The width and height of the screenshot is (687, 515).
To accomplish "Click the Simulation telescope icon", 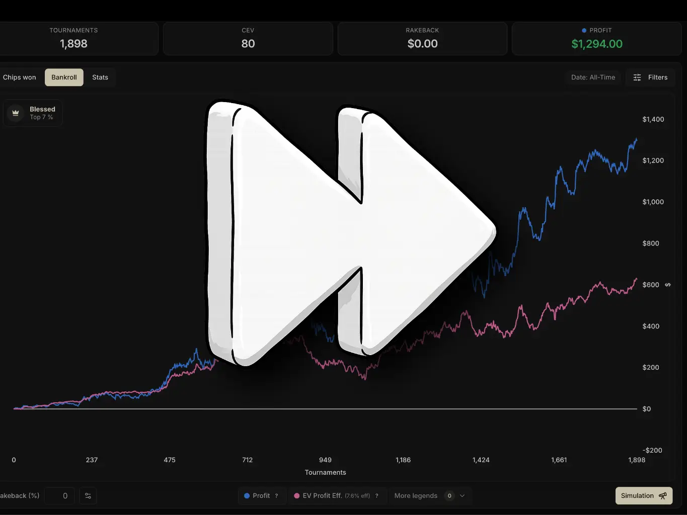I will pyautogui.click(x=663, y=496).
